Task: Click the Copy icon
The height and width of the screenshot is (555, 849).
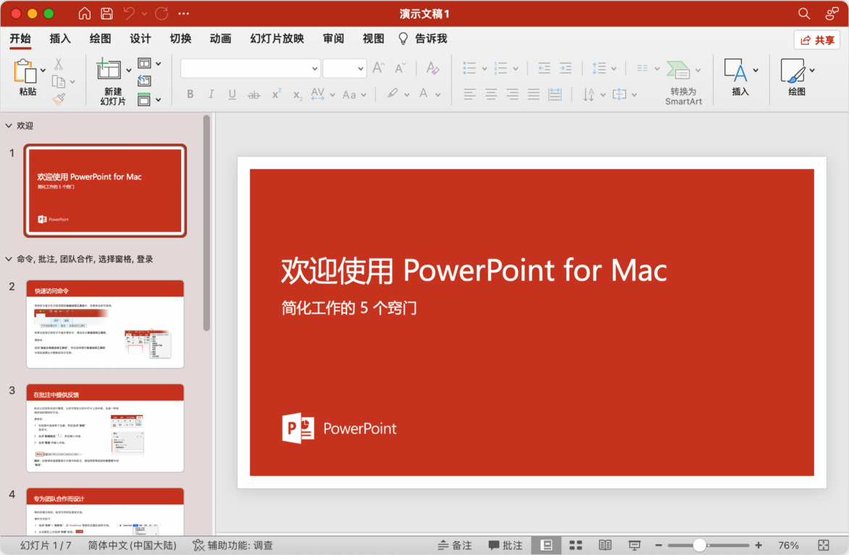Action: pos(59,82)
